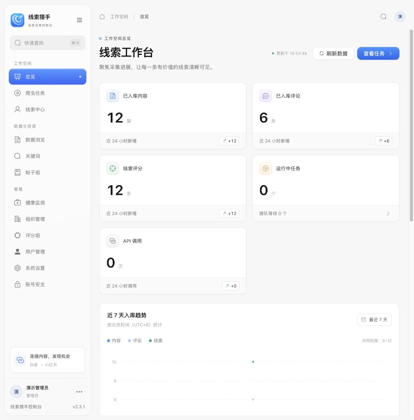Image resolution: width=414 pixels, height=420 pixels.
Task: Toggle the 线索 legend series
Action: coord(156,341)
